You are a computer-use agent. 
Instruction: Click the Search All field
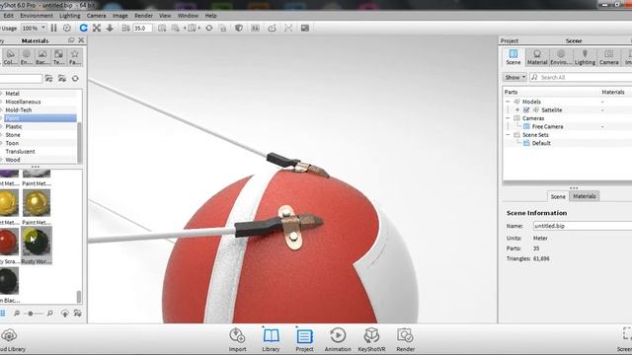click(582, 77)
